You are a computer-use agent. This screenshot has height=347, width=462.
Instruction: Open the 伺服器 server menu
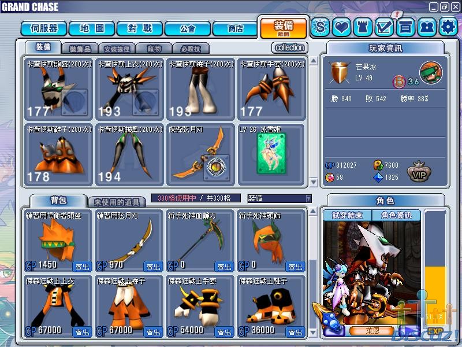44,28
